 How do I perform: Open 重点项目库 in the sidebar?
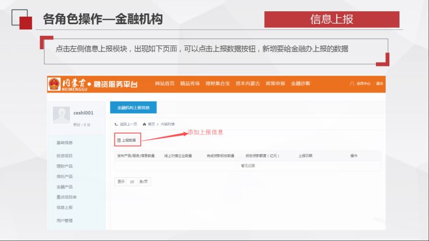66,197
